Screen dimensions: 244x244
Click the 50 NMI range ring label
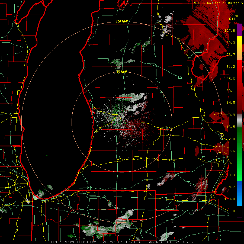[122, 72]
